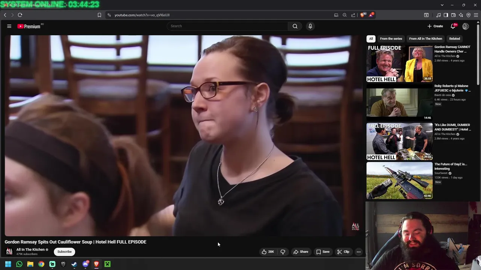Visit Baieti de oras channel
This screenshot has width=481, height=270.
coord(443,95)
